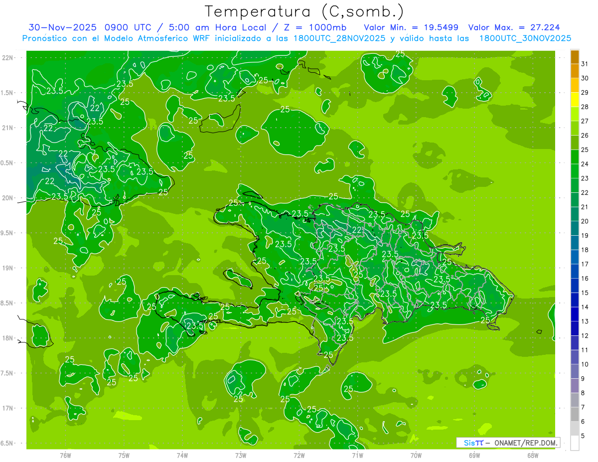Pick the brown-orange swatch above legend value 31
Viewport: 598px width, 462px height.
(575, 56)
